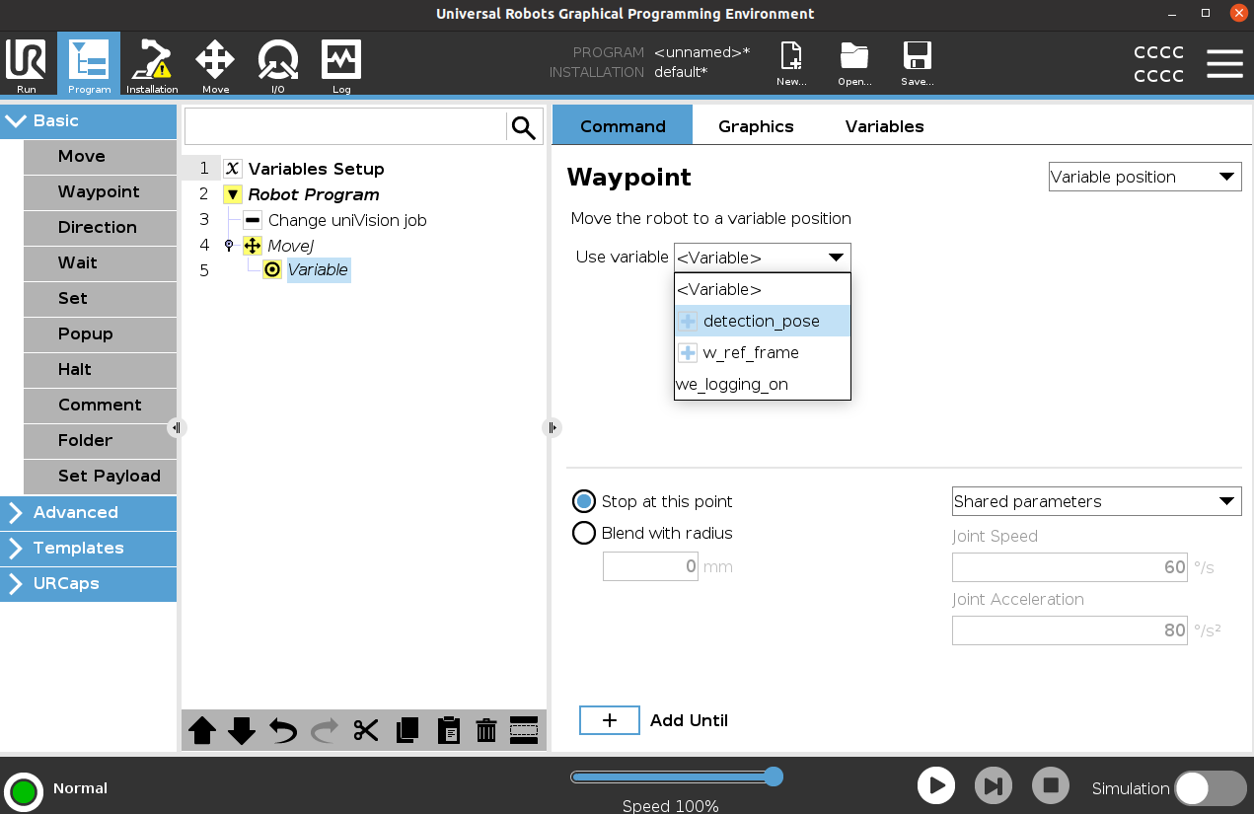The height and width of the screenshot is (814, 1254).
Task: Click the program tree search field
Action: coord(345,127)
